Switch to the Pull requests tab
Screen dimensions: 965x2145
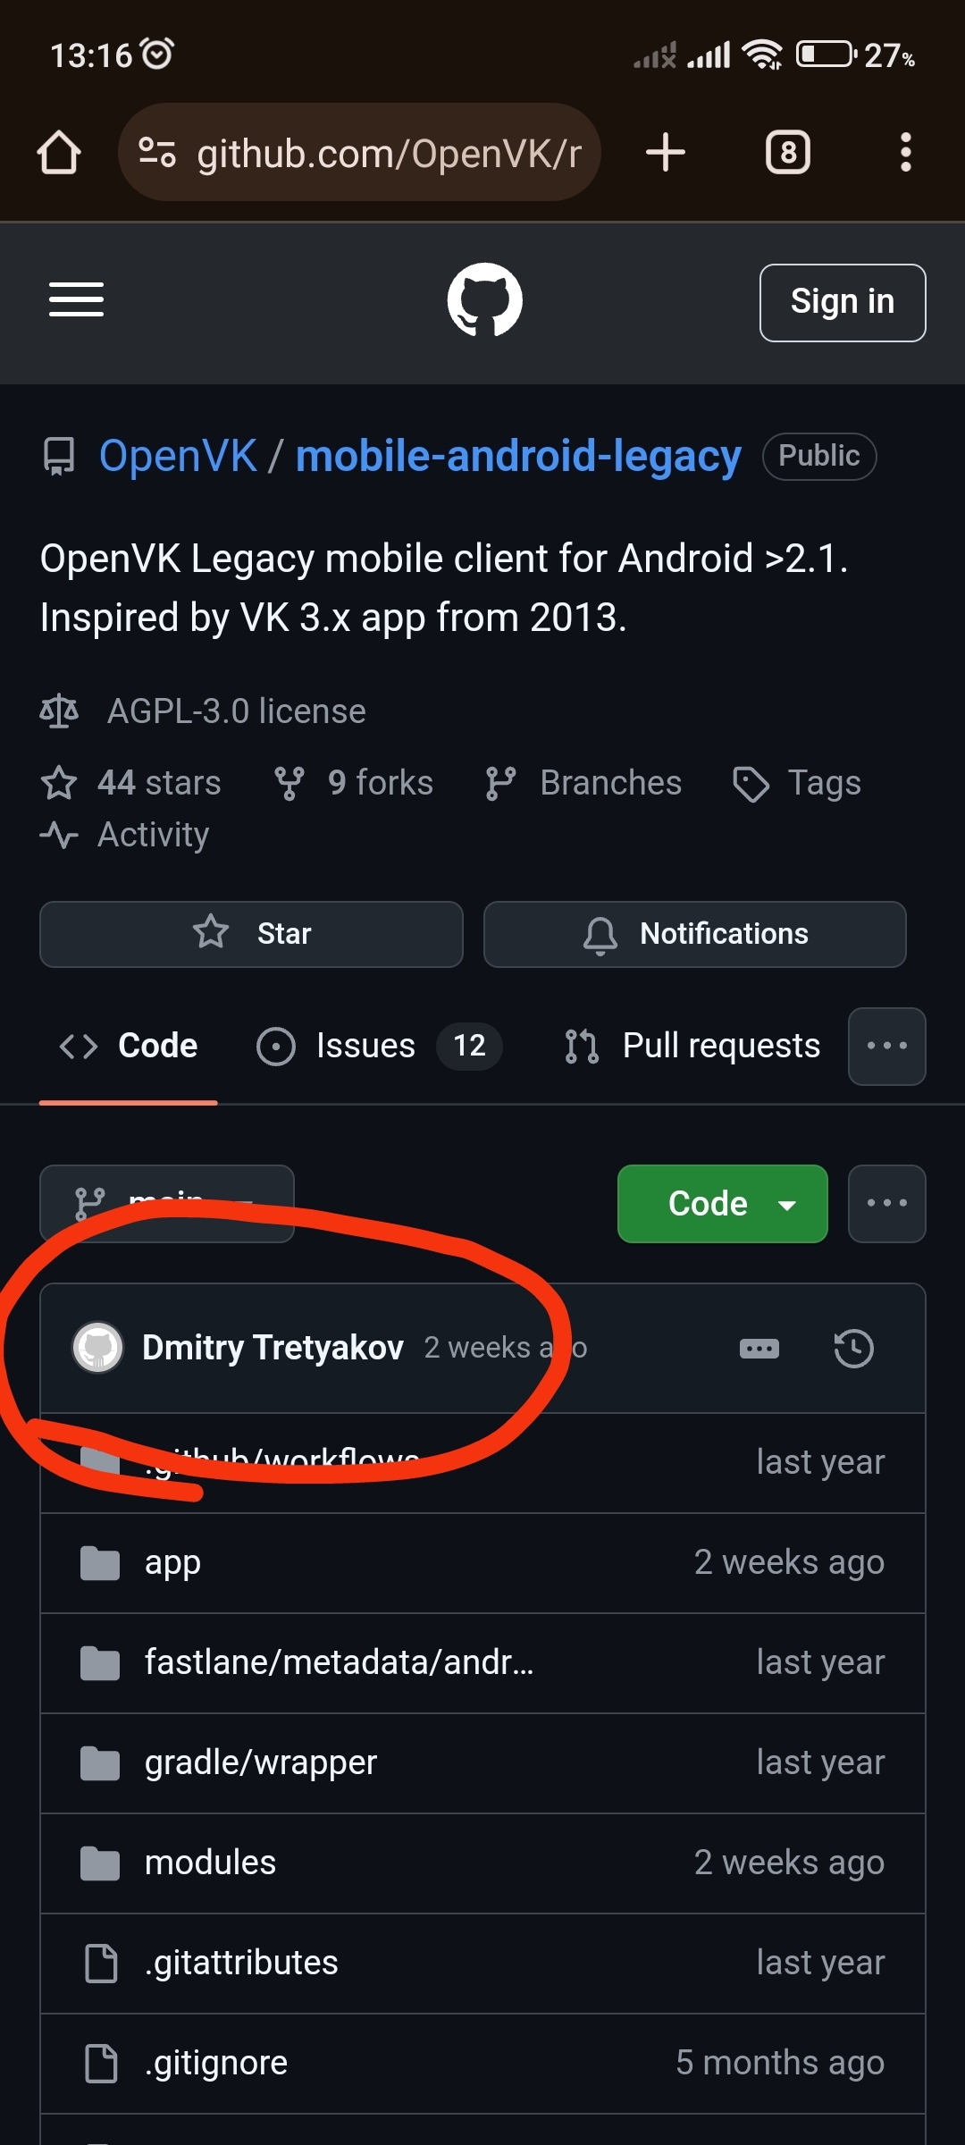pos(693,1047)
